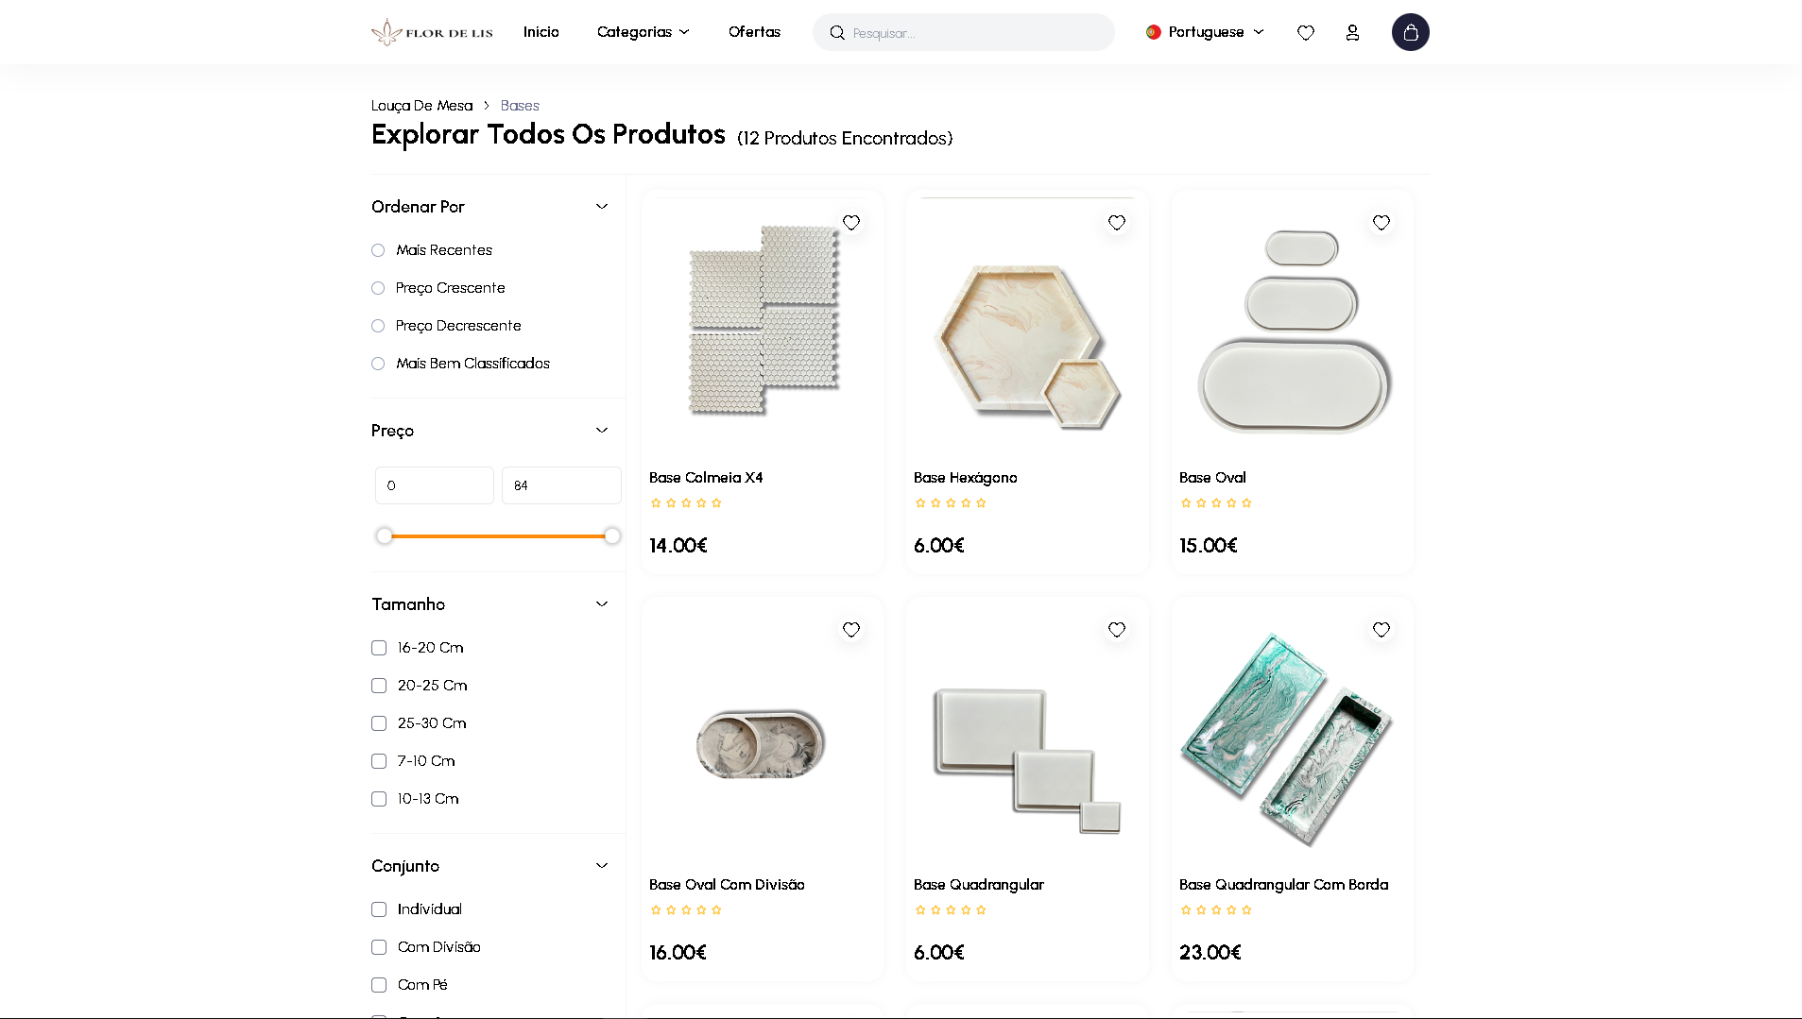Click Louça De Mesa breadcrumb link
The height and width of the screenshot is (1019, 1802).
coord(421,106)
